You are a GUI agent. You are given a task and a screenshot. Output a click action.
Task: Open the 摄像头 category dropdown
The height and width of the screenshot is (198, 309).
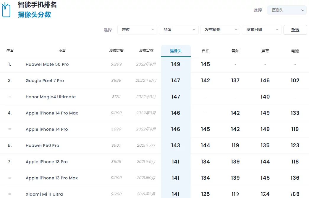point(287,10)
